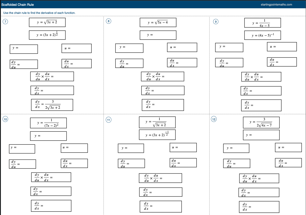The width and height of the screenshot is (306, 215).
Task: Click the dy/du answer box in question 11
Action: pos(131,163)
